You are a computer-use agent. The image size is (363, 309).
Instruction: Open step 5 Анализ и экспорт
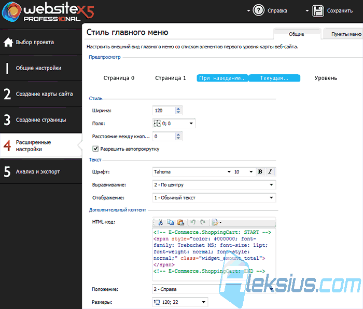[x=41, y=171]
